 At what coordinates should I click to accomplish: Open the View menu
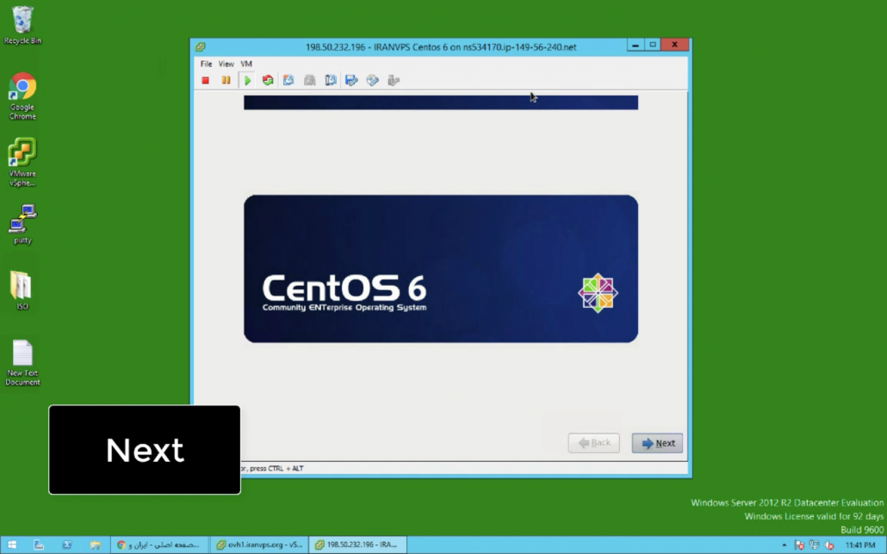click(226, 64)
